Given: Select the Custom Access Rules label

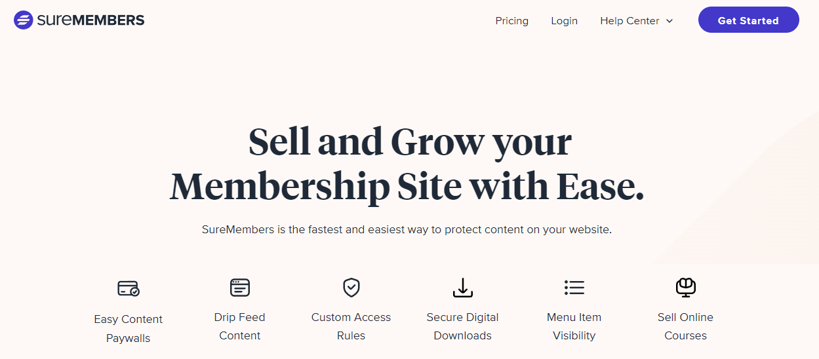Looking at the screenshot, I should coord(351,326).
